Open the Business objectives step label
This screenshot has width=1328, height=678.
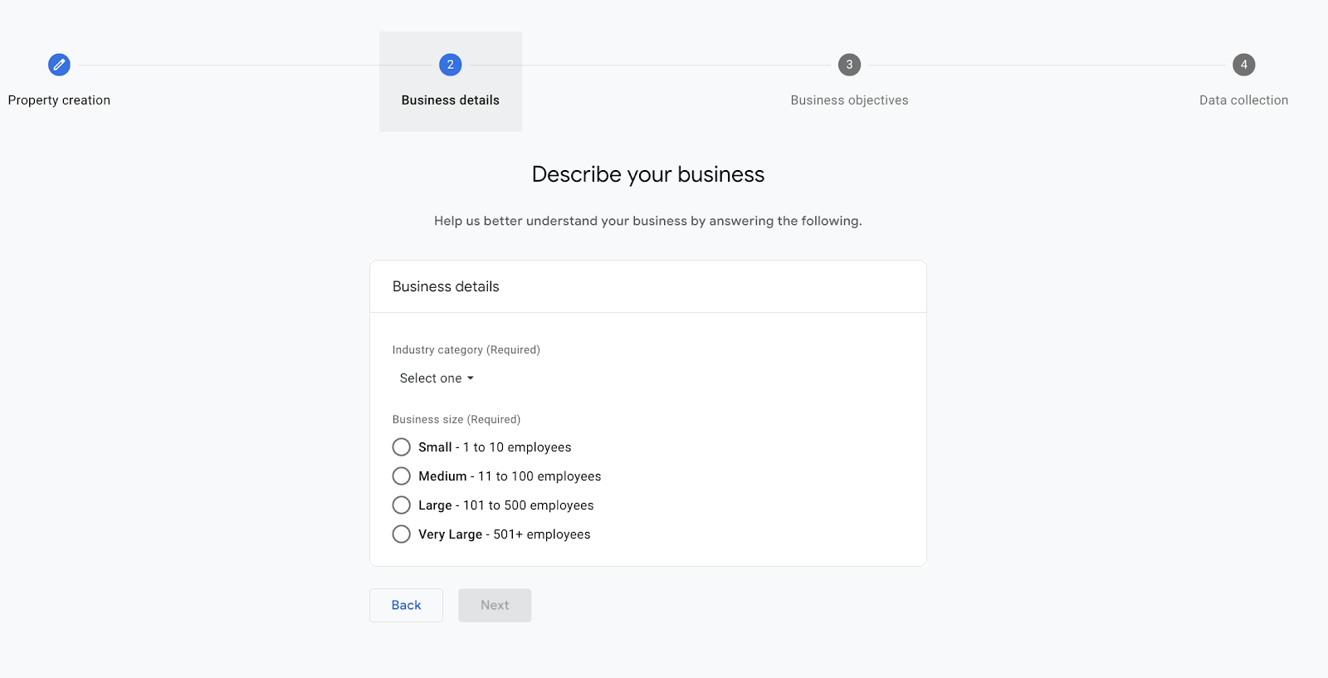click(849, 100)
